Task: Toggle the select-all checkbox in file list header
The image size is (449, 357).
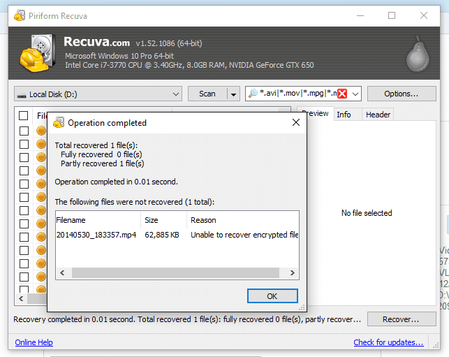Action: (x=24, y=115)
